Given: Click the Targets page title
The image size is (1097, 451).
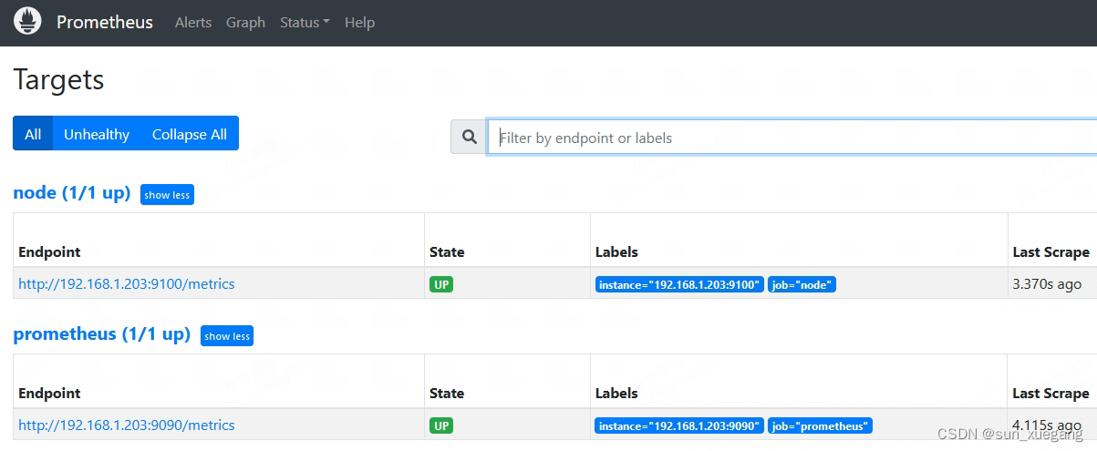Looking at the screenshot, I should point(58,79).
